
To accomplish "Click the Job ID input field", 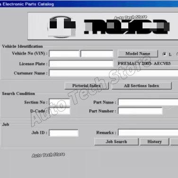I will [63, 133].
